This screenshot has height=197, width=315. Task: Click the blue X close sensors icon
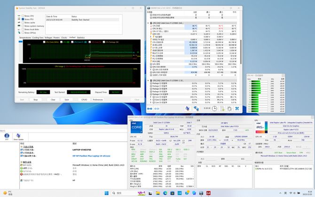(x=237, y=109)
